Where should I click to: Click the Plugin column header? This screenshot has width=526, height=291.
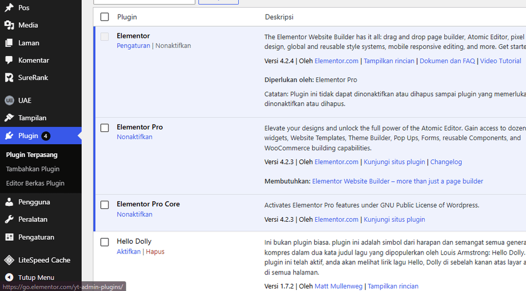[x=127, y=17]
